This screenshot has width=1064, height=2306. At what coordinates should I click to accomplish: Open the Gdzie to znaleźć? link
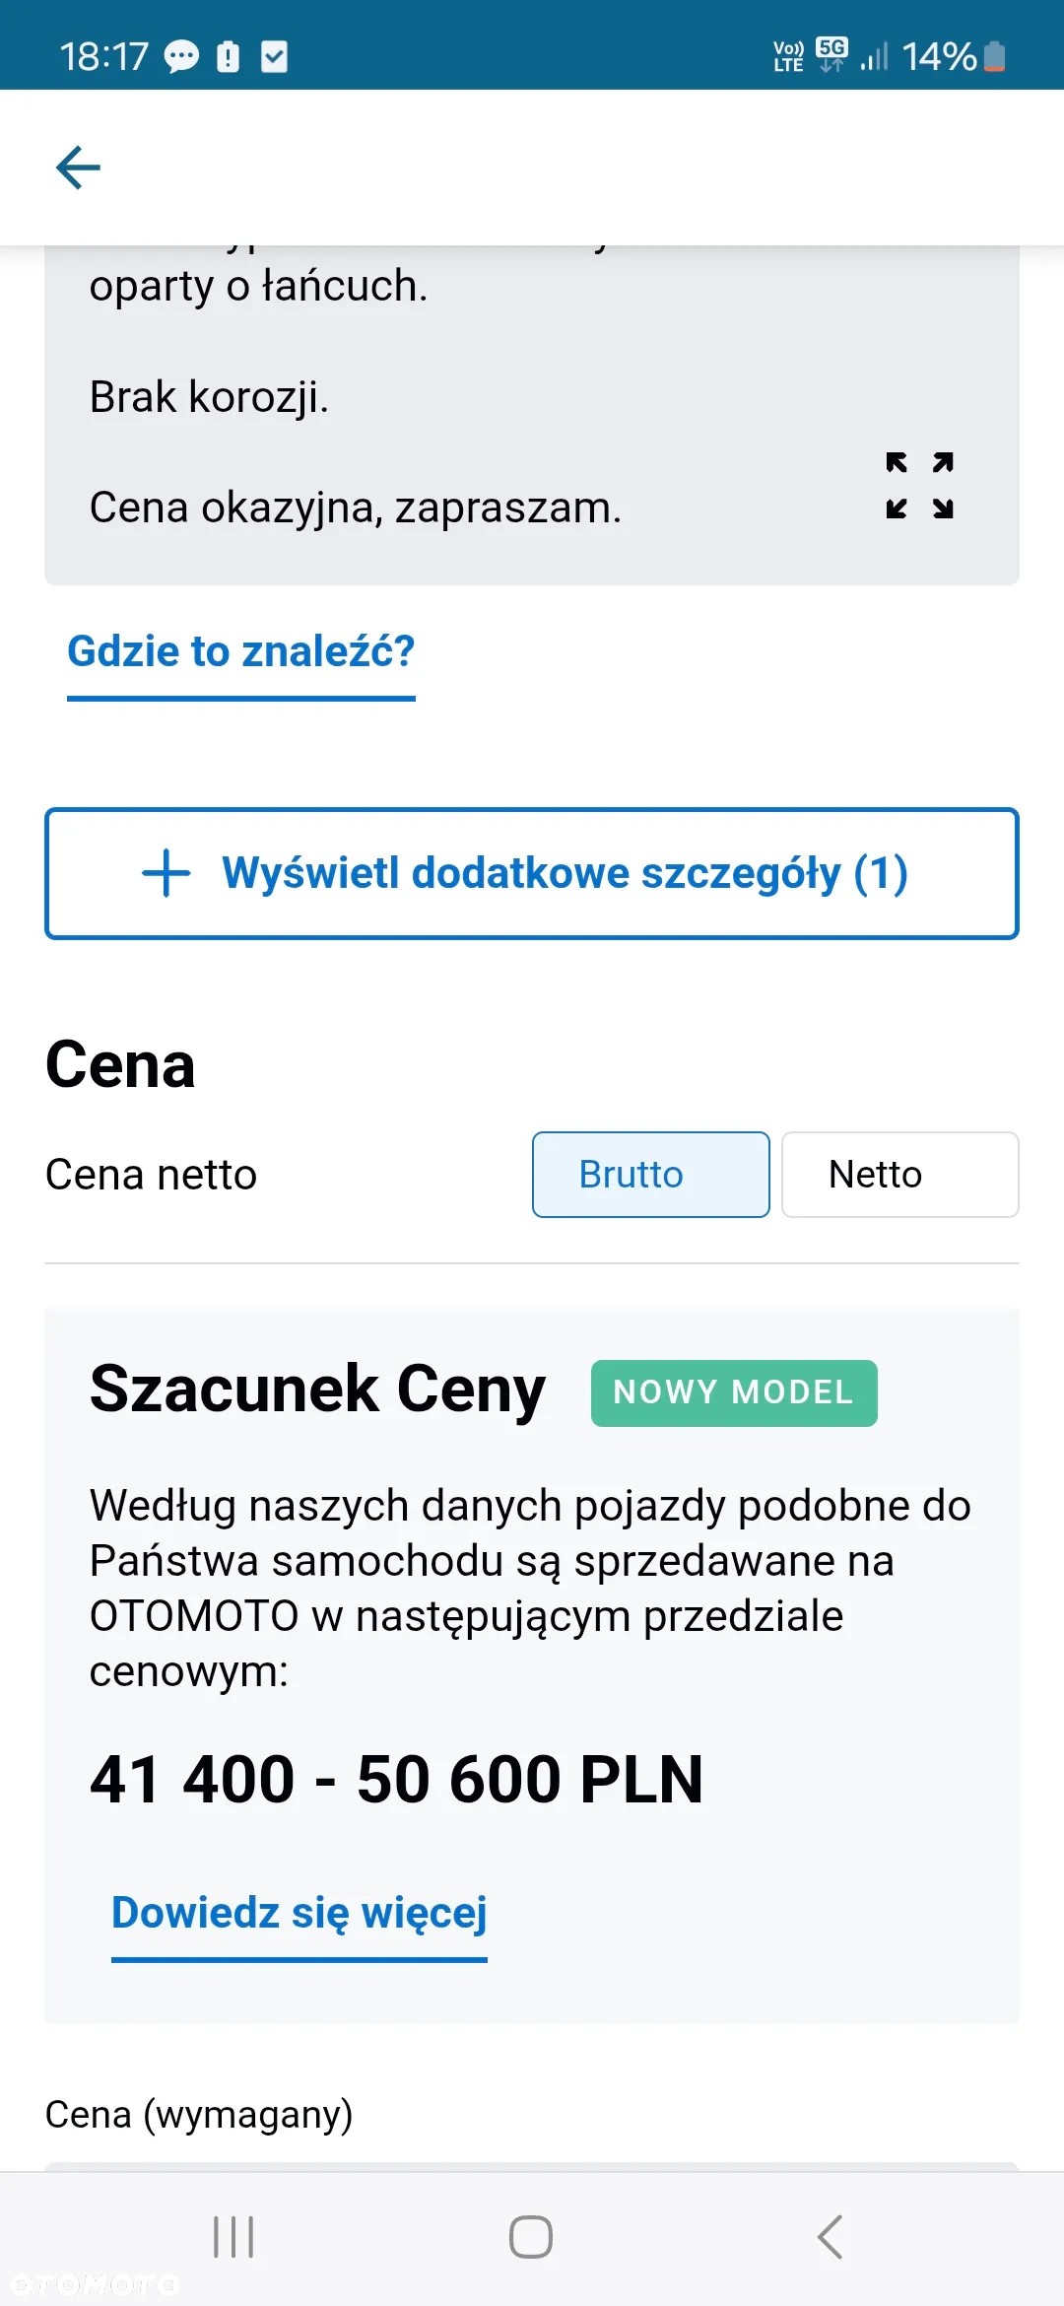click(241, 652)
